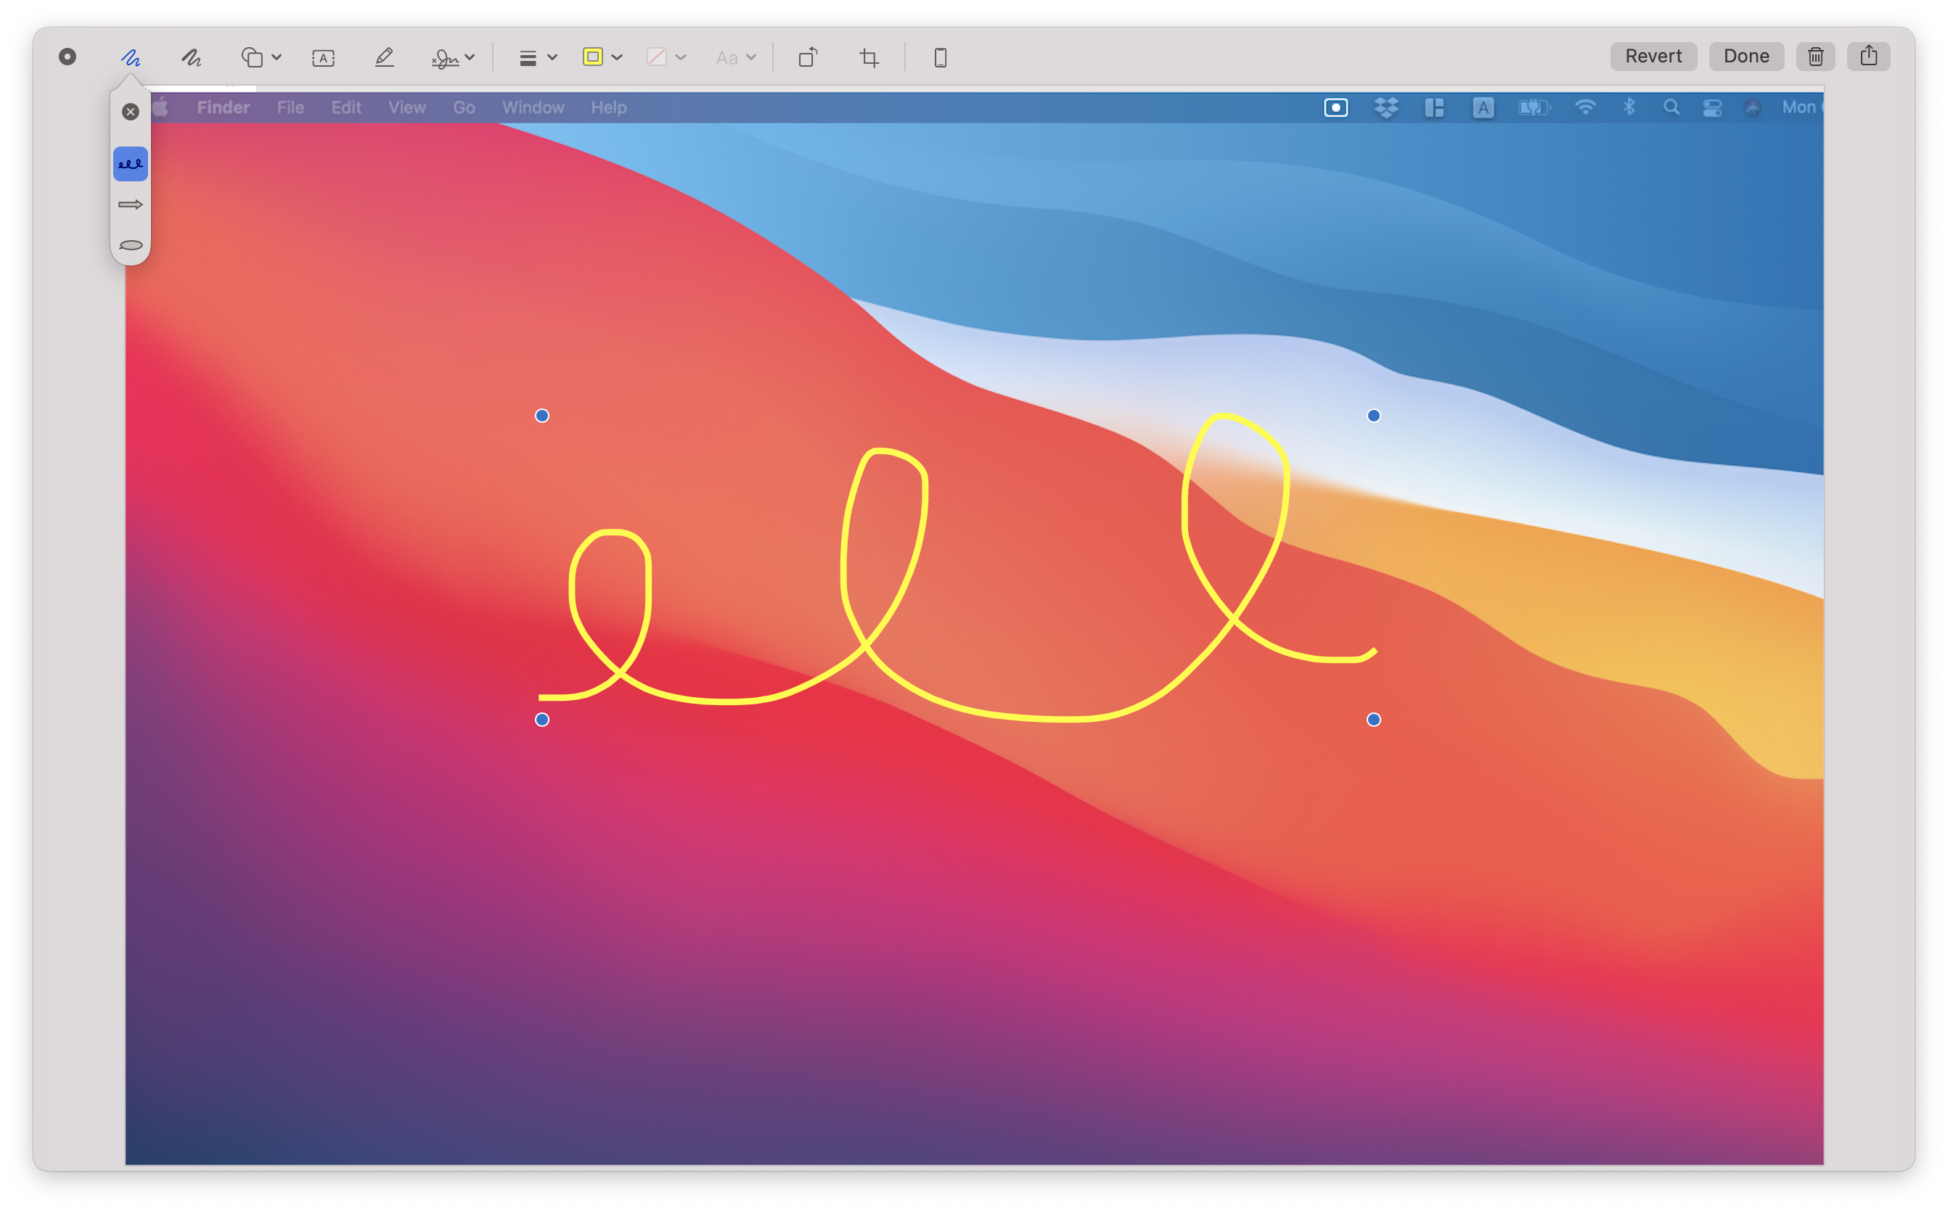Click the Window menu in screenshot
The width and height of the screenshot is (1948, 1210).
pyautogui.click(x=533, y=107)
